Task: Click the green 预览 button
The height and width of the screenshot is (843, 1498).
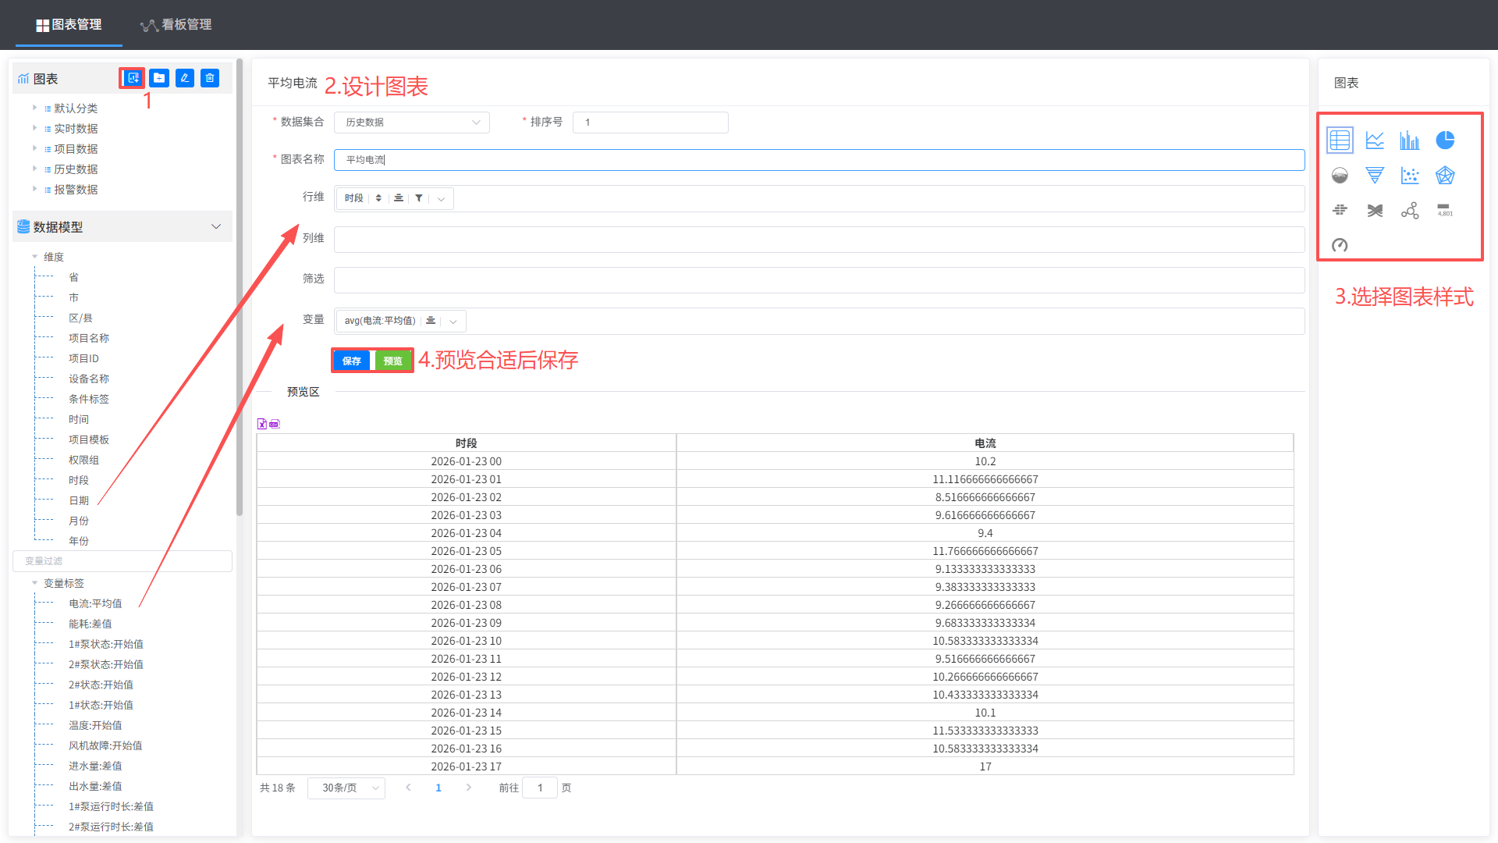Action: [393, 361]
